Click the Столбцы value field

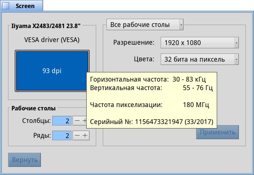pyautogui.click(x=62, y=121)
